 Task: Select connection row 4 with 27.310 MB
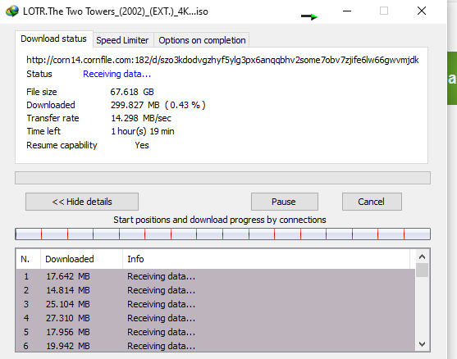(216, 318)
